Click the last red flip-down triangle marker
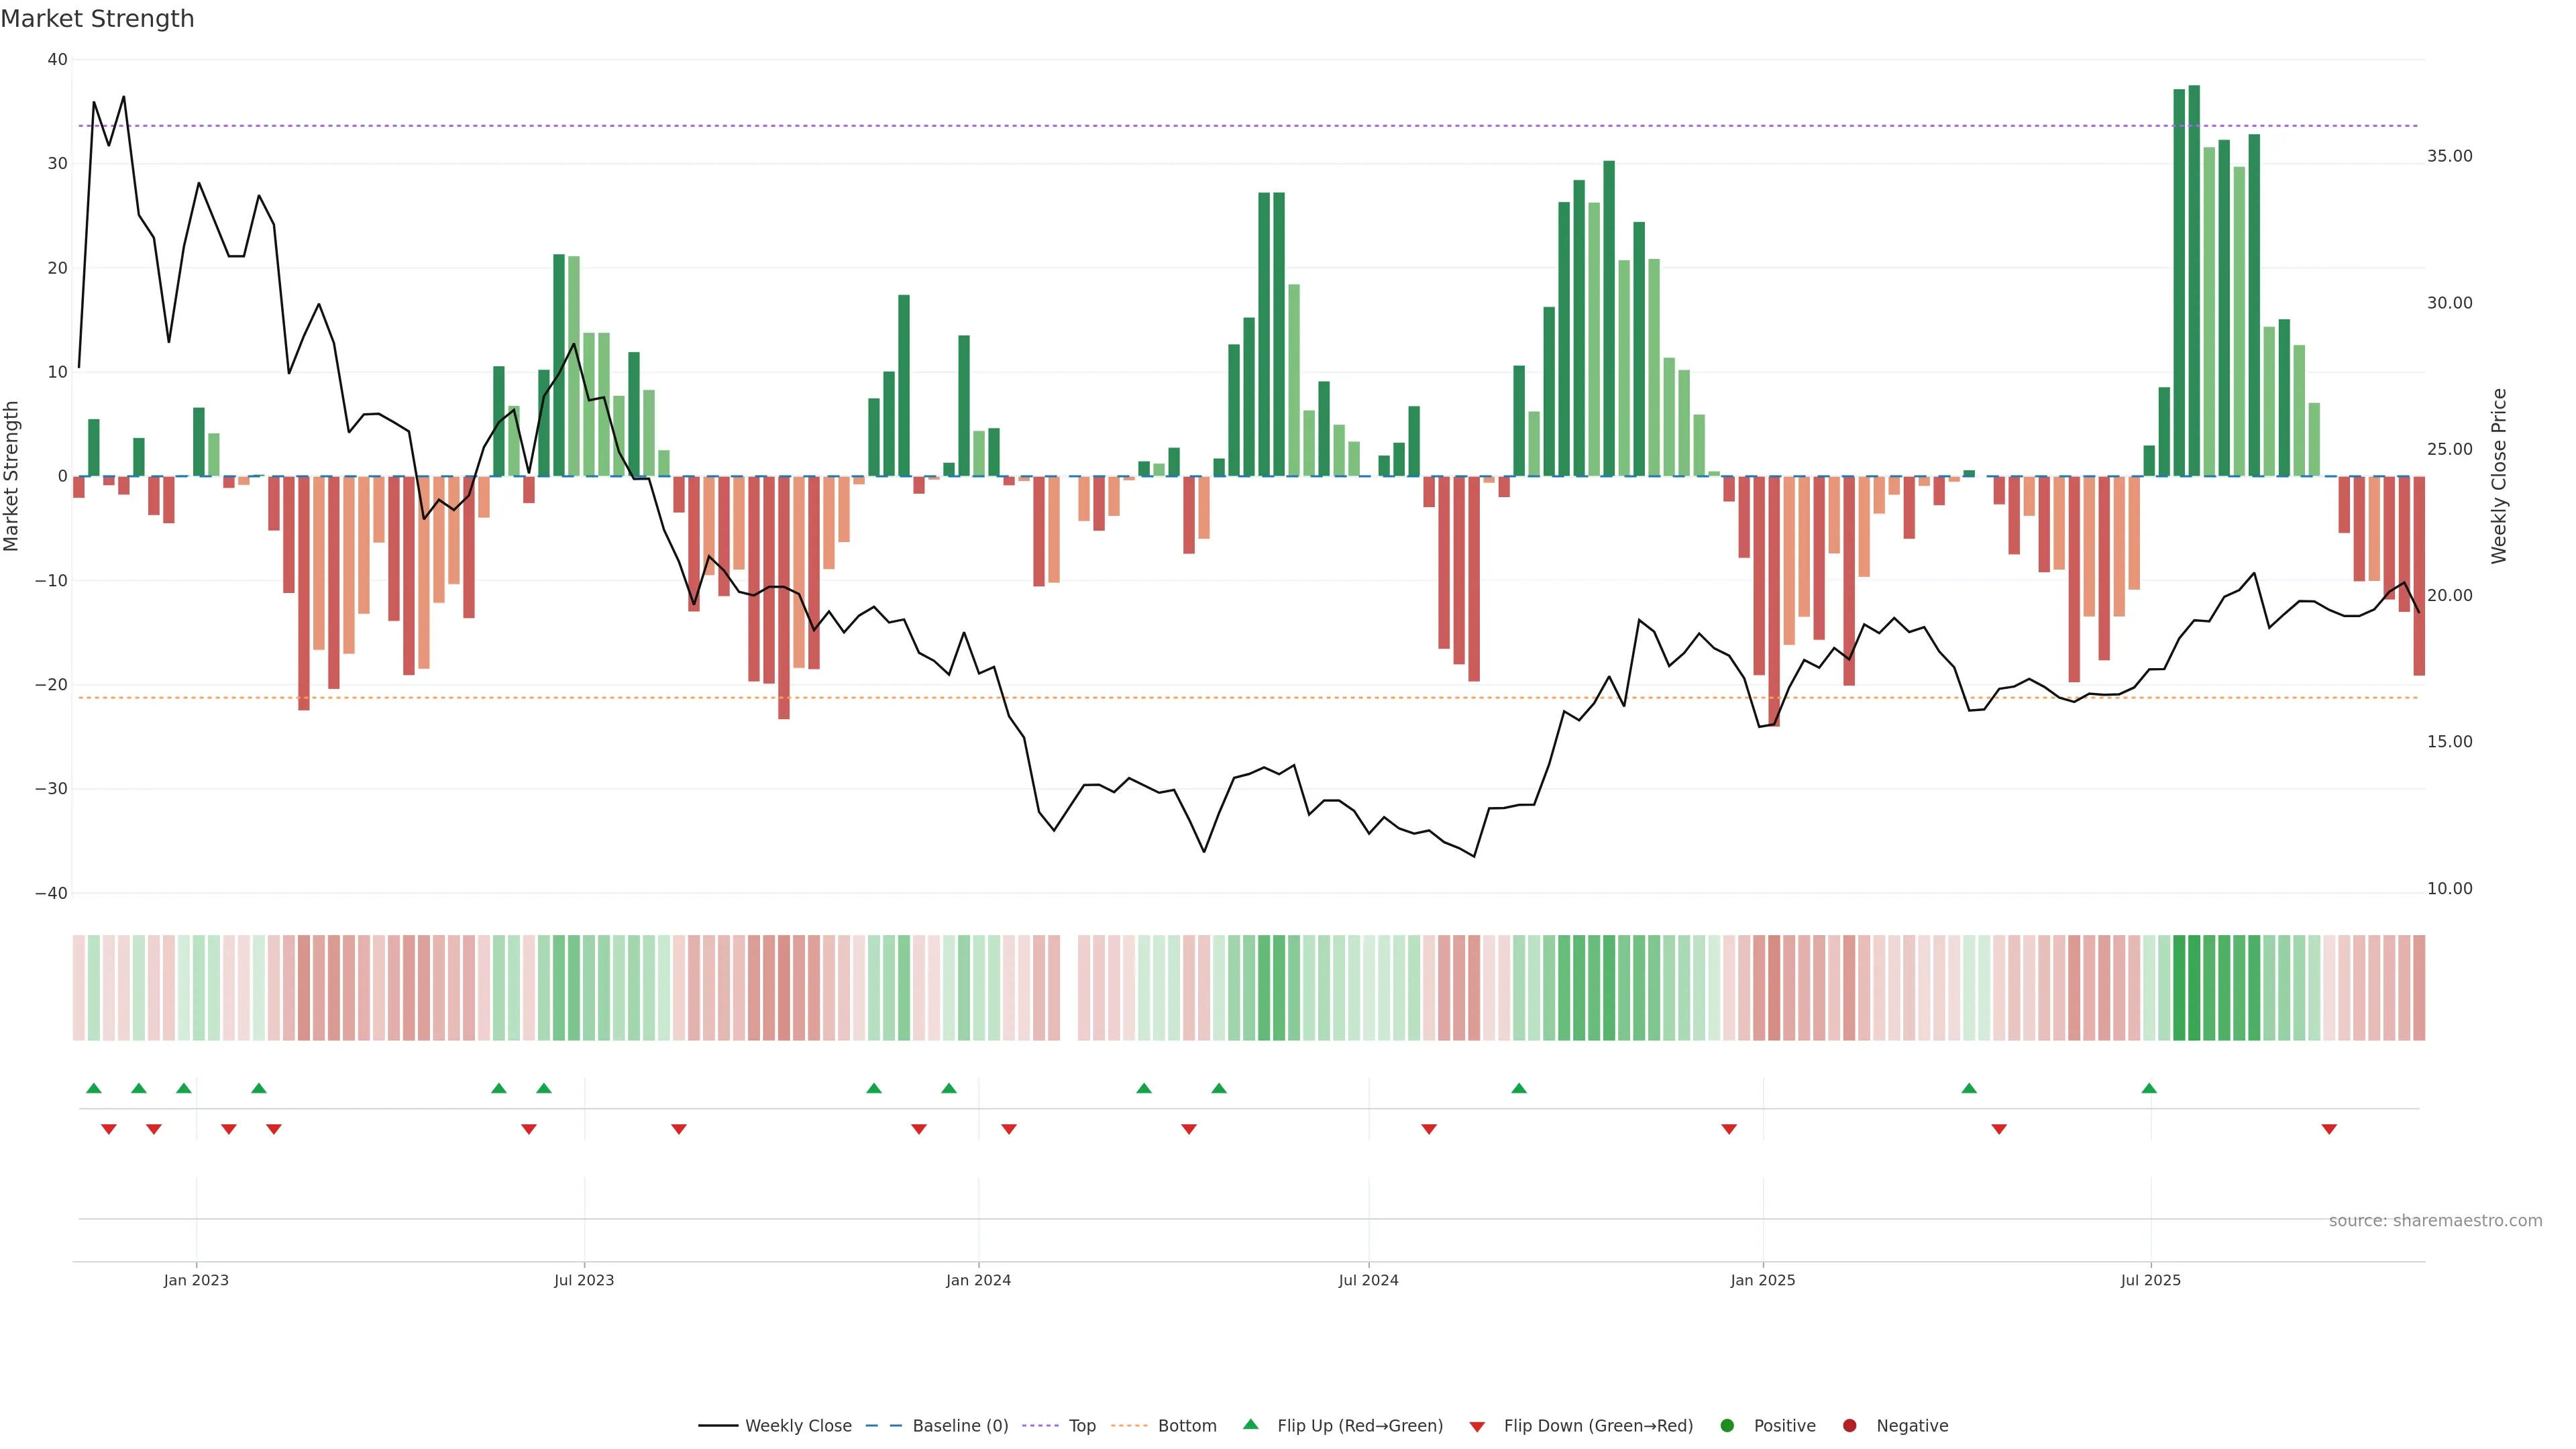 (2329, 1129)
